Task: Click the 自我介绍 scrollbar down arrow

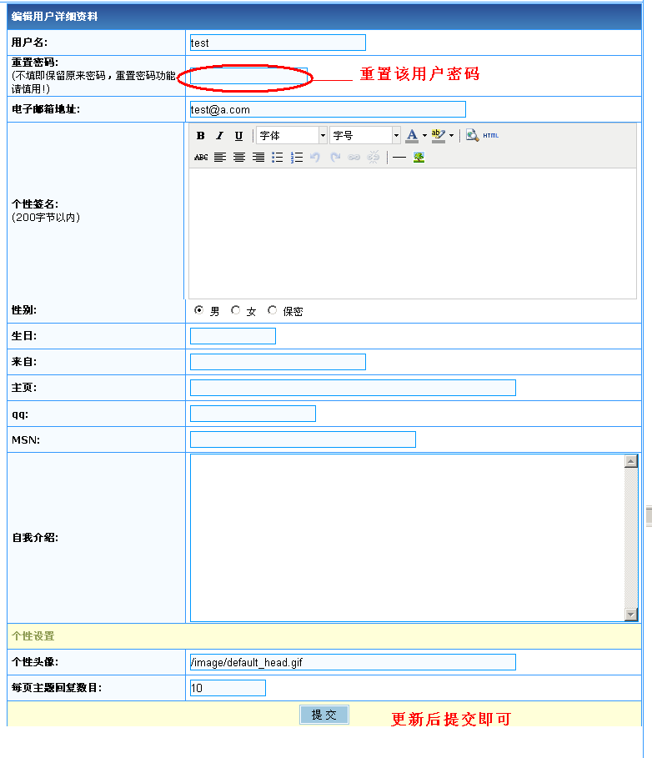Action: pyautogui.click(x=630, y=615)
